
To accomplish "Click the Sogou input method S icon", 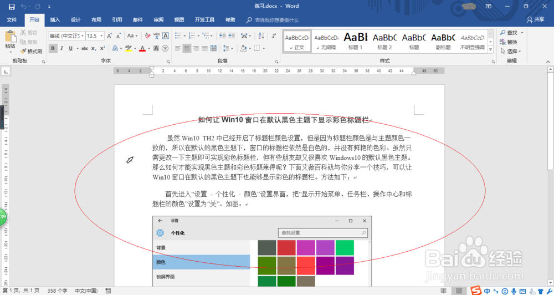I will (476, 291).
